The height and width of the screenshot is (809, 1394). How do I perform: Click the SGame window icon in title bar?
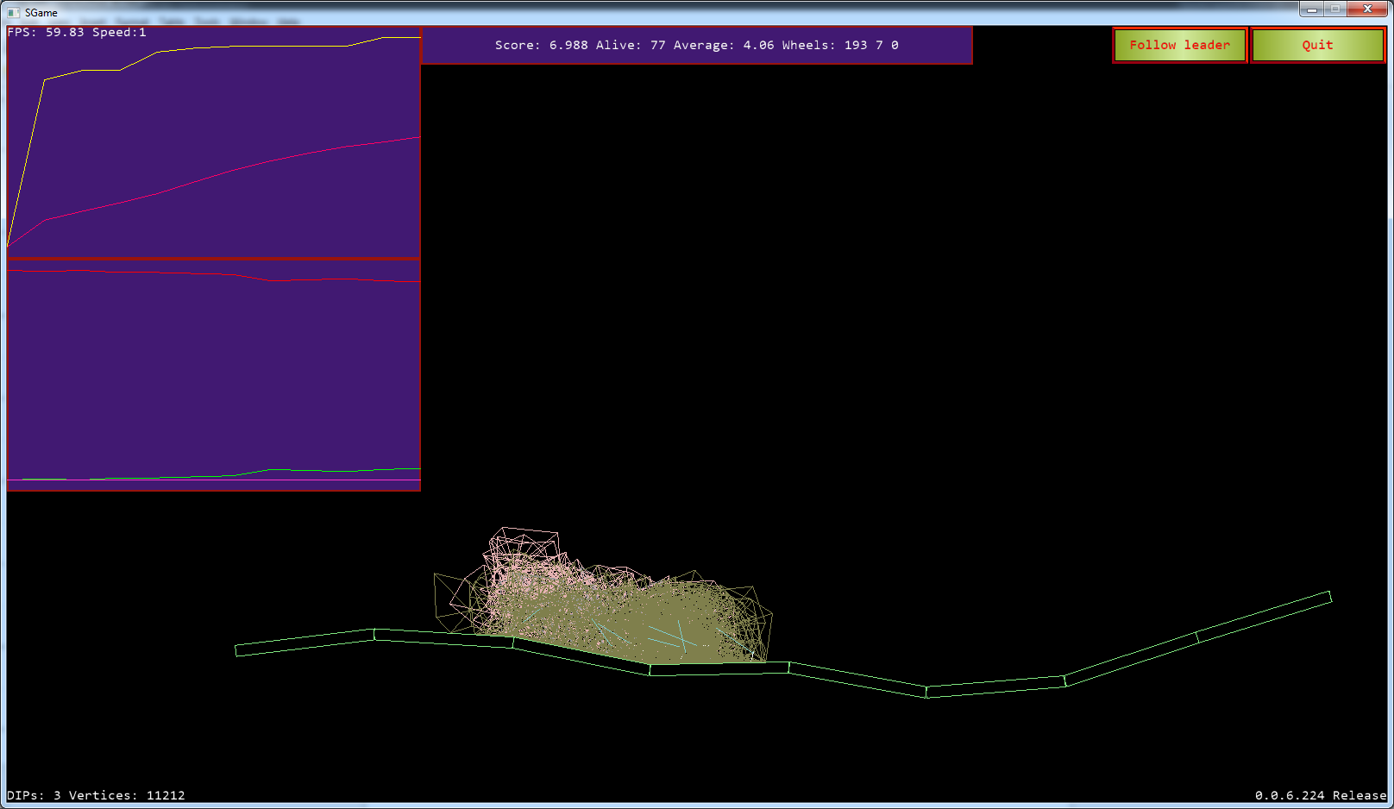[14, 12]
